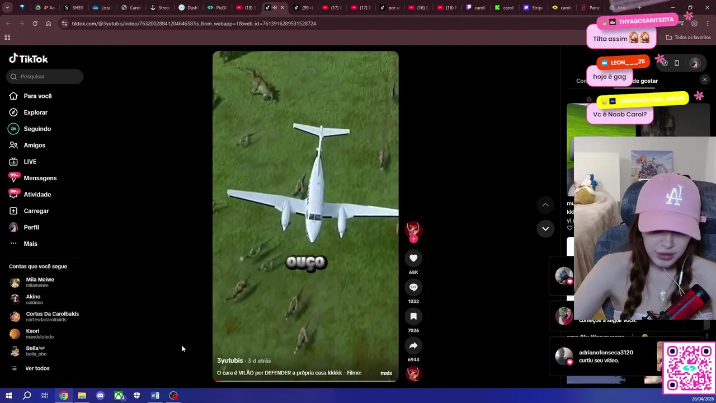Viewport: 716px width, 403px height.
Task: Open Cortes Da Carolbalds account
Action: tap(52, 316)
